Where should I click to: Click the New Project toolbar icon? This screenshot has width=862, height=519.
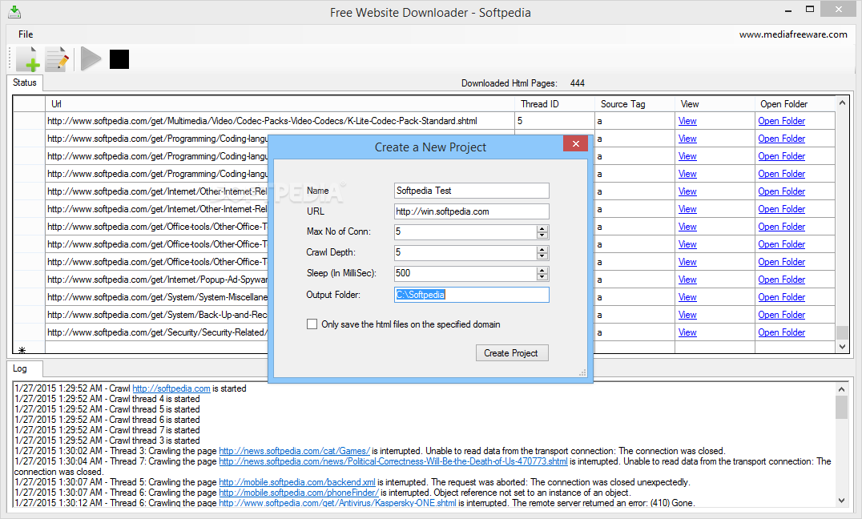(27, 58)
